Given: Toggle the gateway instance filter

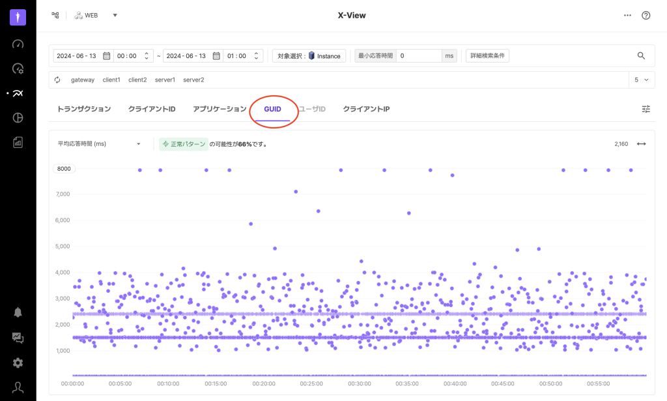Looking at the screenshot, I should pyautogui.click(x=83, y=80).
